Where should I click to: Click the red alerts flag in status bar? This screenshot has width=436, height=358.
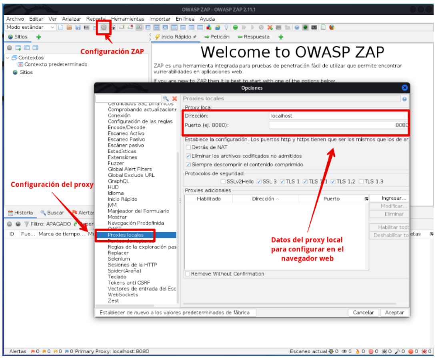(x=33, y=351)
